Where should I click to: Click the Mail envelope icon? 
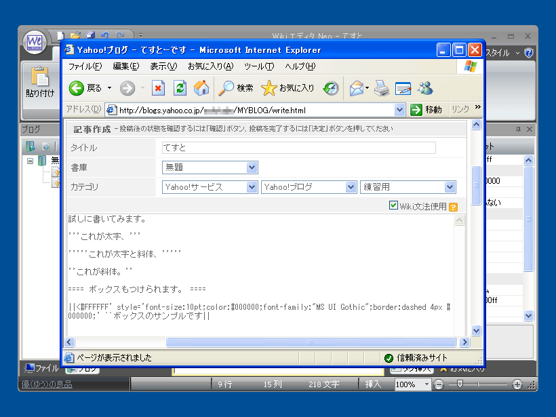(x=357, y=88)
